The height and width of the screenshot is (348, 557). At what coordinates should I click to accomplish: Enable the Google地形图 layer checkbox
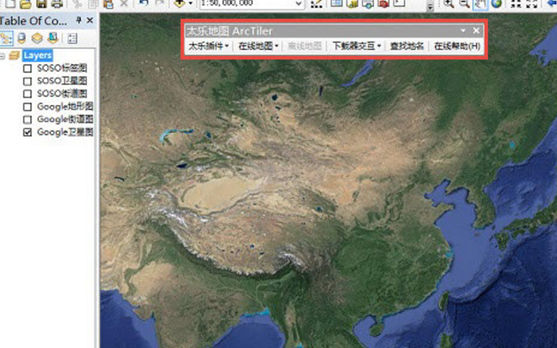point(27,106)
